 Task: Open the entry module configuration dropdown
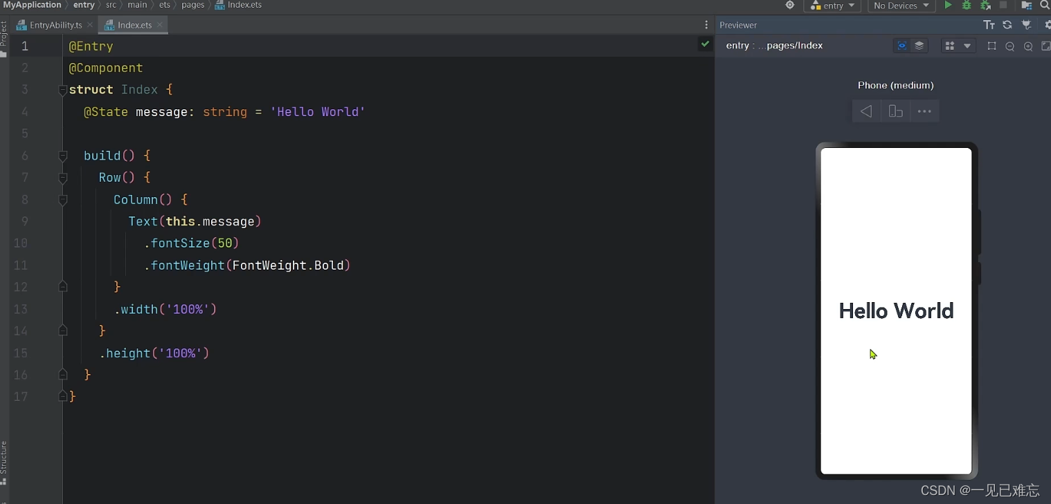(832, 6)
